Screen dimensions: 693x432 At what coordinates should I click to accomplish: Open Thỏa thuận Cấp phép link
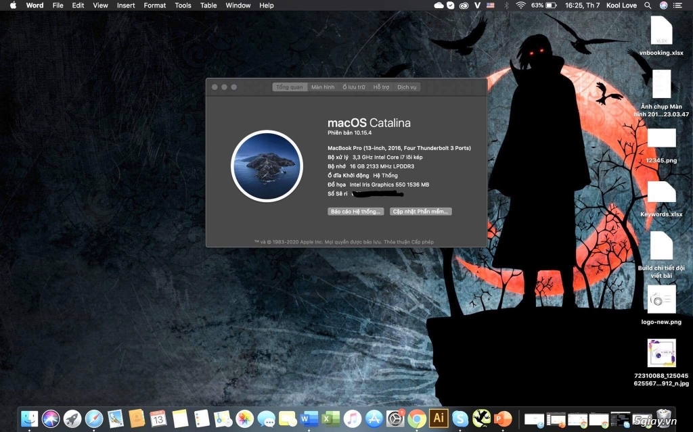409,242
